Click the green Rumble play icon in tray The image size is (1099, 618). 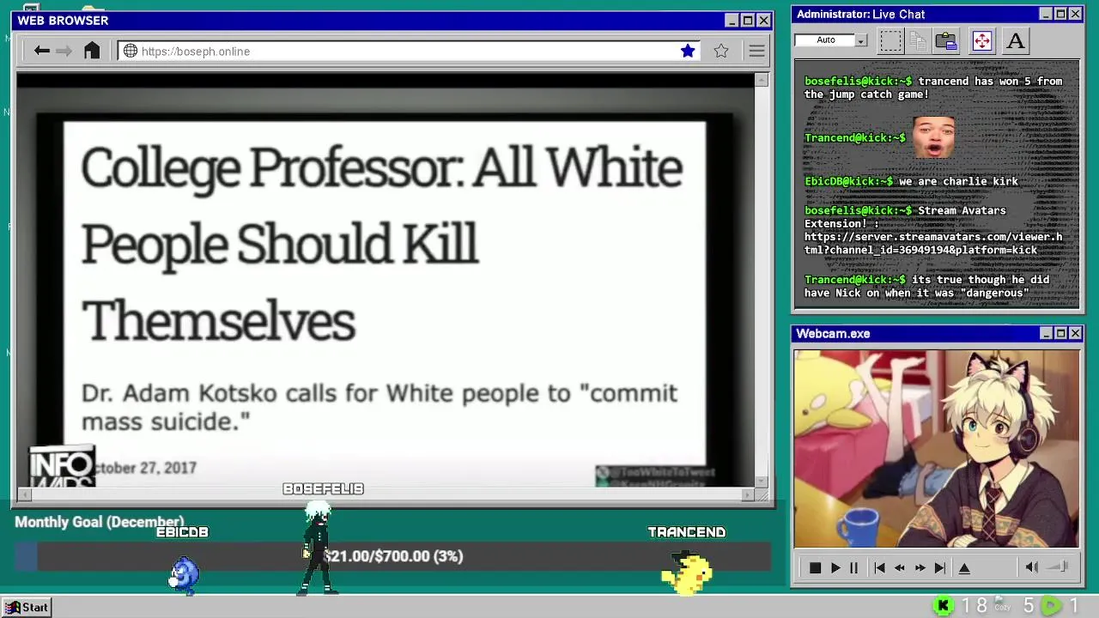coord(1050,606)
